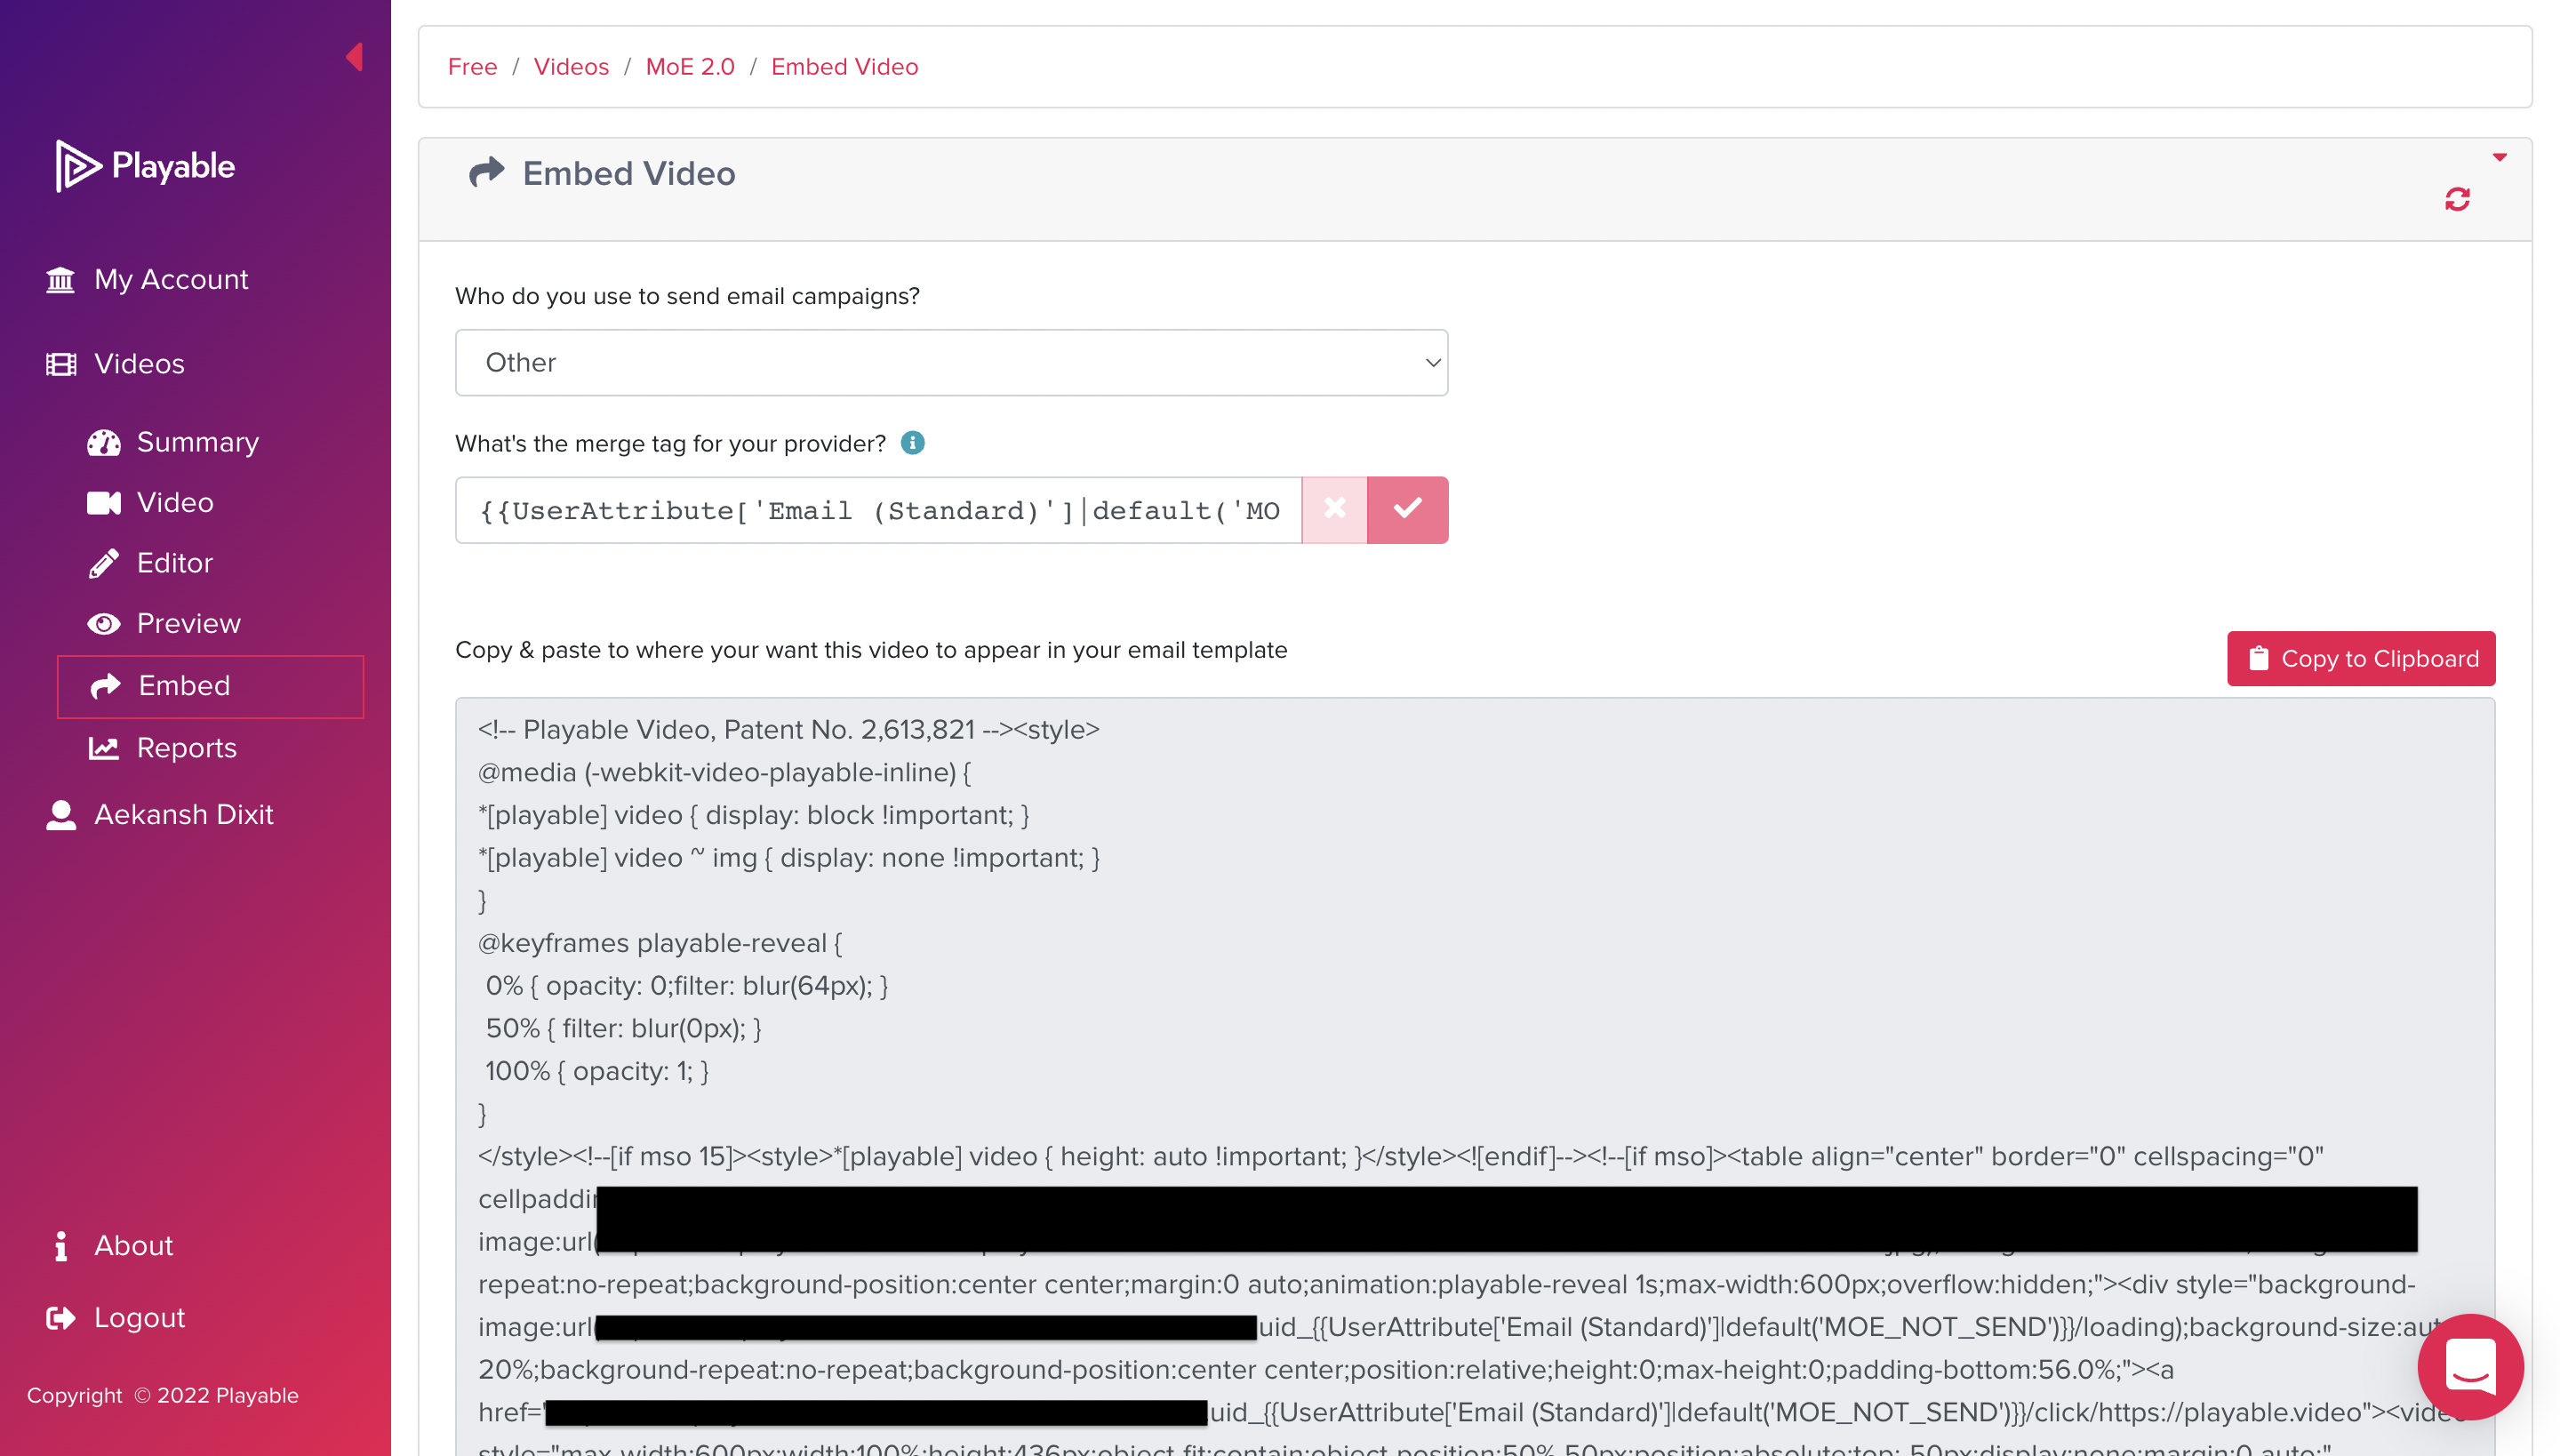The height and width of the screenshot is (1456, 2560).
Task: Open the Editor menu item
Action: 175,564
